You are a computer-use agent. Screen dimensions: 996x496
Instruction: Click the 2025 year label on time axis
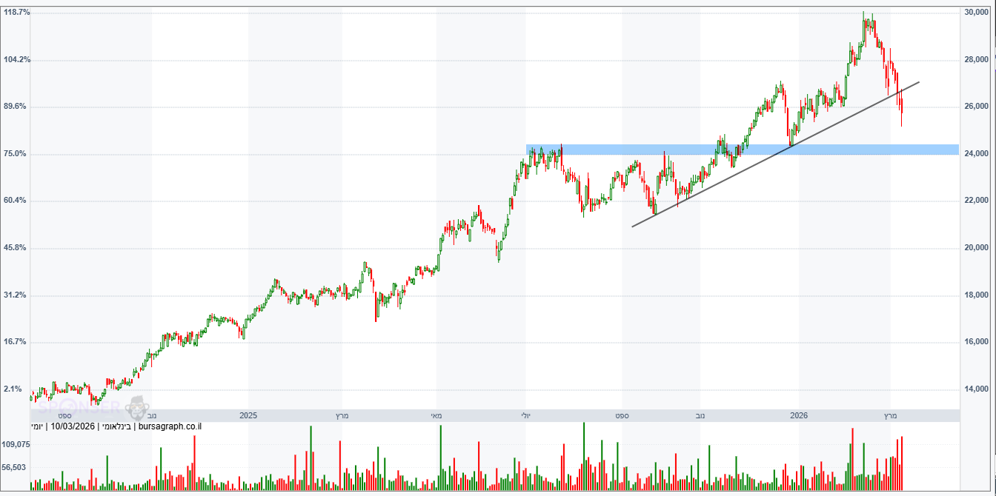coord(248,416)
